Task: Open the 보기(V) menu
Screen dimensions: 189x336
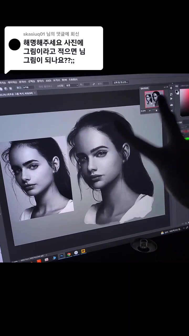Action: pyautogui.click(x=56, y=80)
